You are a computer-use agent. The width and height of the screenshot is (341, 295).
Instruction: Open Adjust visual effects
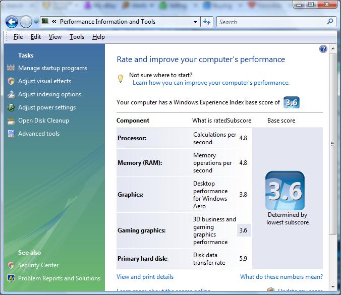(44, 81)
